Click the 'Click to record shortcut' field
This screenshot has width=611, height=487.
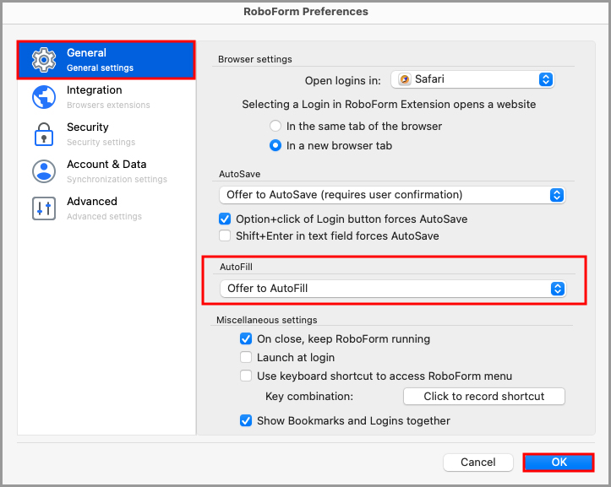click(484, 397)
